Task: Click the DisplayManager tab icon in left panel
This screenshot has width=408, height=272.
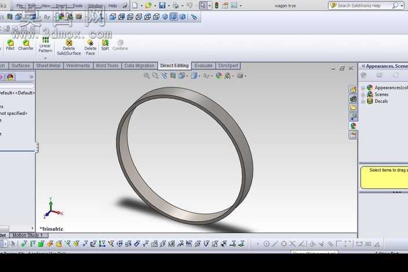Action: pyautogui.click(x=10, y=77)
